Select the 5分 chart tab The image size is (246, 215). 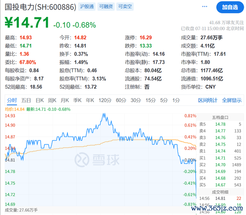[164, 100]
